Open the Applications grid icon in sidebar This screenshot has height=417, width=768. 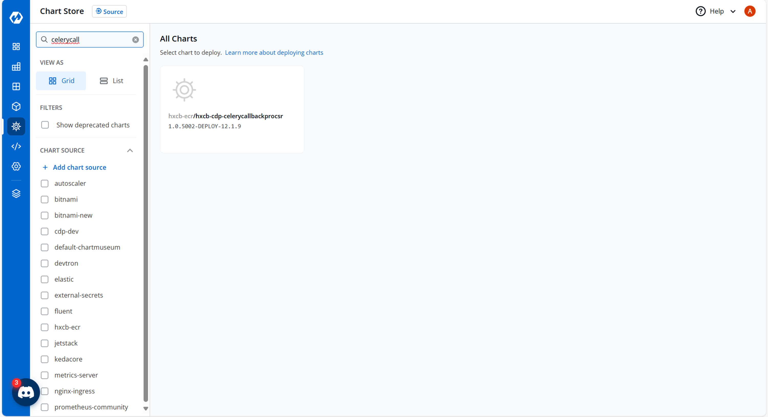(x=16, y=47)
